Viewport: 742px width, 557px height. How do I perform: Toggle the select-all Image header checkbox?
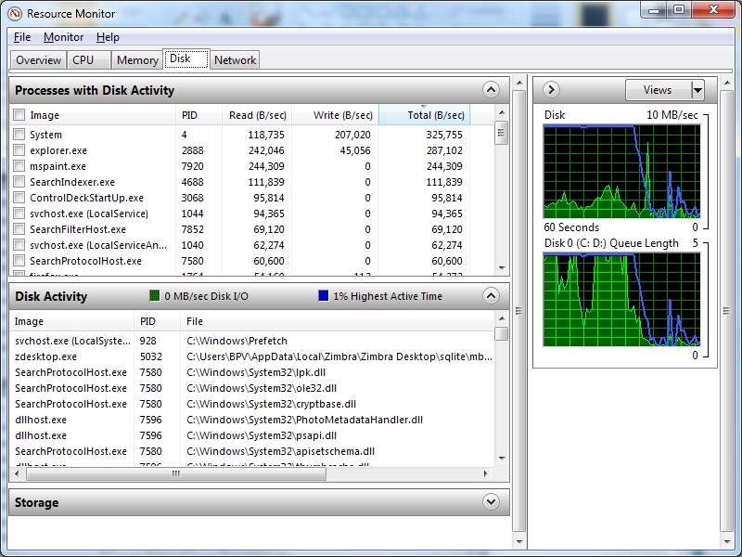coord(19,115)
